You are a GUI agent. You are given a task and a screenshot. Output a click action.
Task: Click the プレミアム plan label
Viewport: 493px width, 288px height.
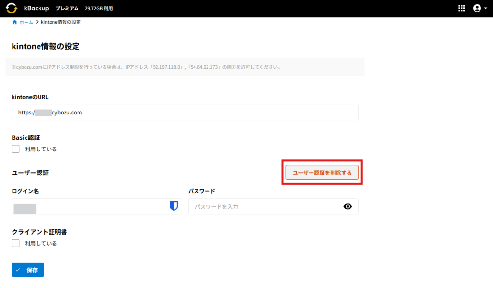click(x=67, y=8)
